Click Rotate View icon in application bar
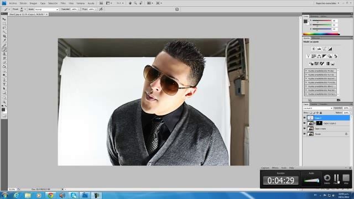This screenshot has height=199, width=354. click(140, 3)
